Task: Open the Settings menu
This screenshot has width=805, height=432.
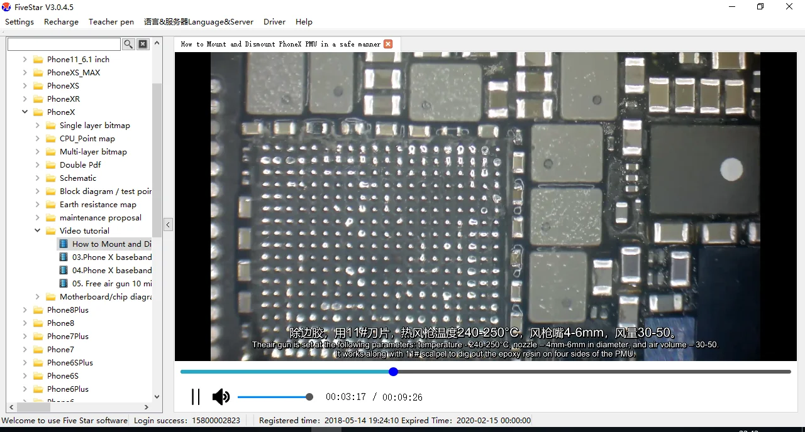Action: pos(19,22)
